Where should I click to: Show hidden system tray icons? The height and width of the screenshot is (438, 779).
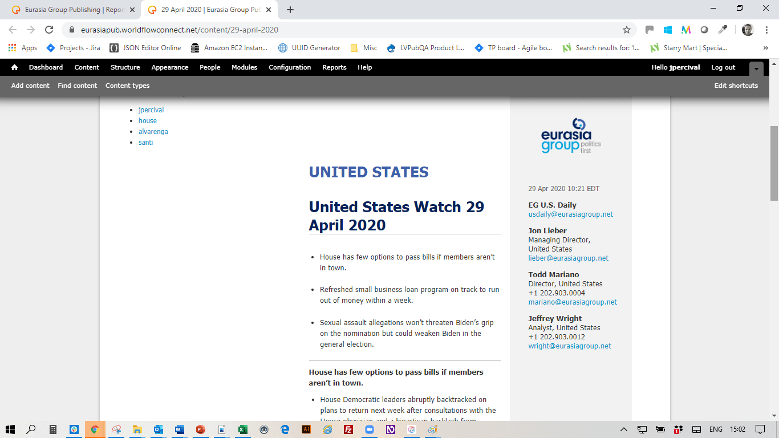(624, 429)
